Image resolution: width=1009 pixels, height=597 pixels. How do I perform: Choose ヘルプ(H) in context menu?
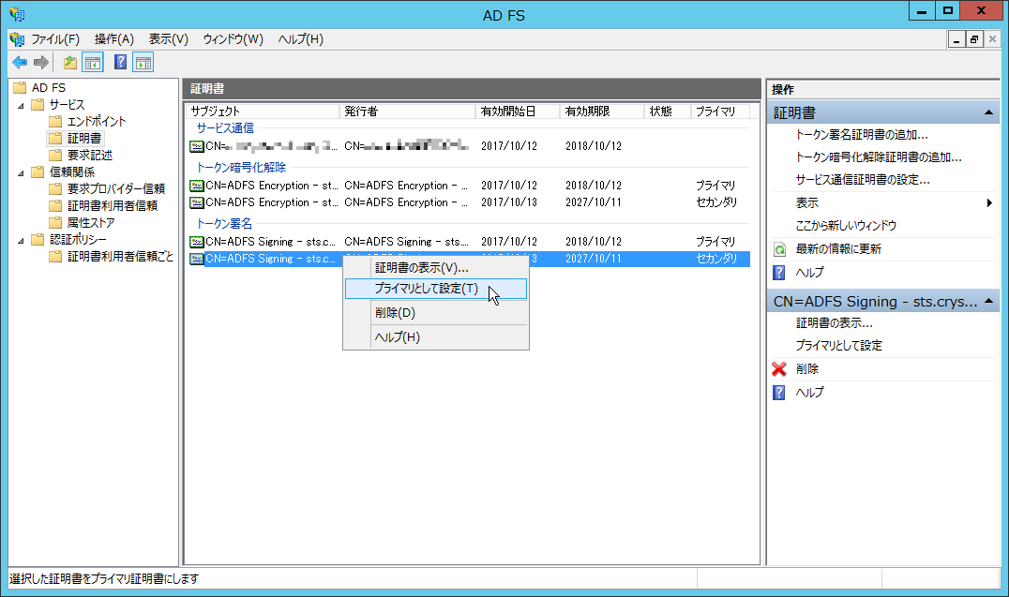[x=436, y=337]
